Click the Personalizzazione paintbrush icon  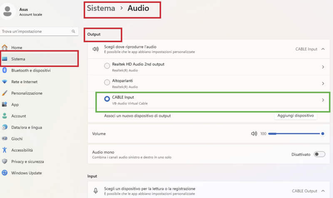click(x=5, y=93)
